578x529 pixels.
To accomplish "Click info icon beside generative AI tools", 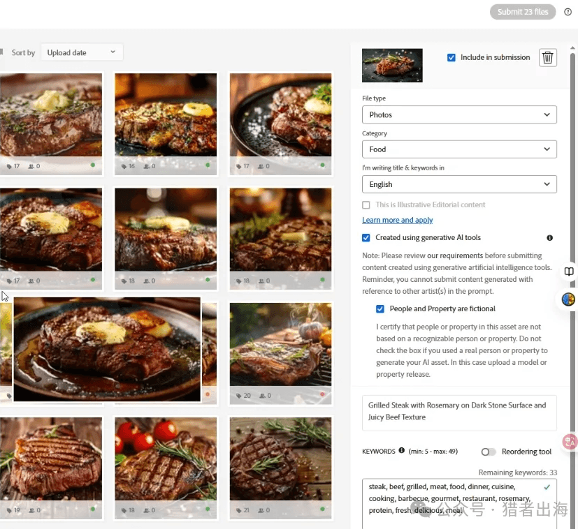I will [549, 238].
